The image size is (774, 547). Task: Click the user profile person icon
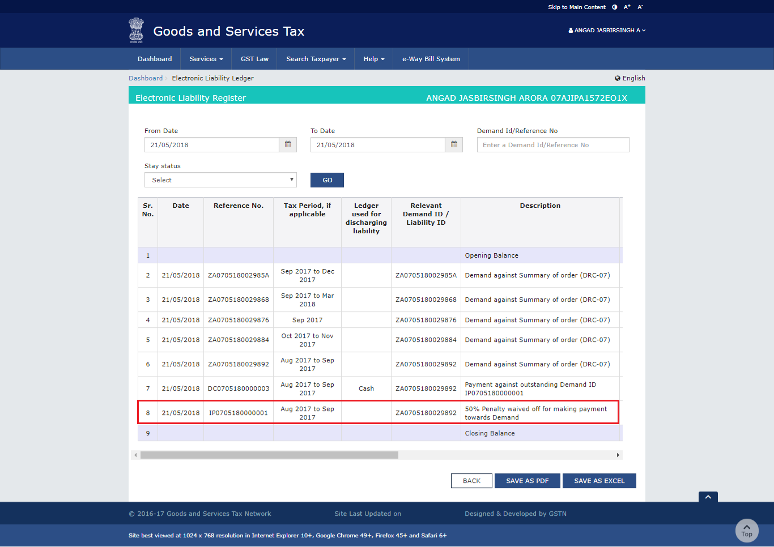570,31
